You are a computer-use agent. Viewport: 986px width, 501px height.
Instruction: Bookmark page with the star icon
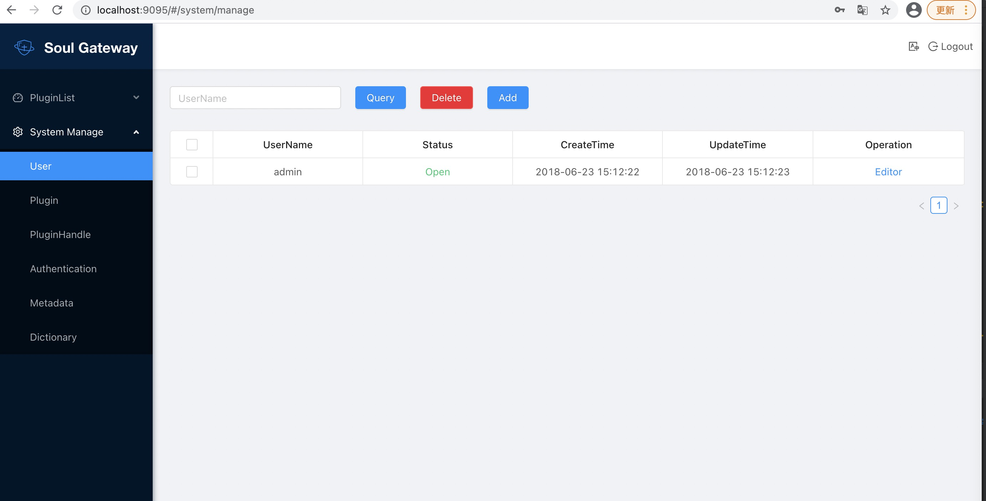click(x=885, y=10)
